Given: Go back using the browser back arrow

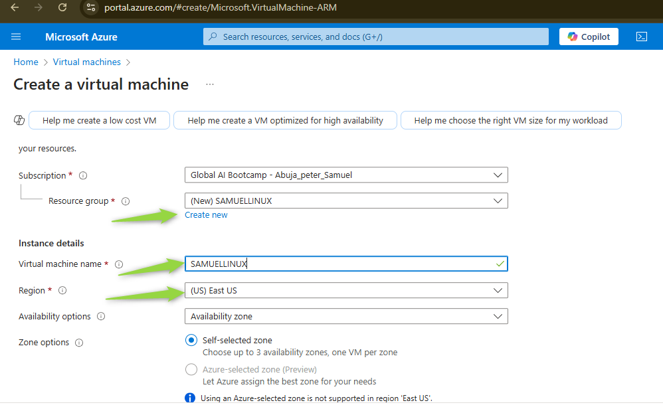Looking at the screenshot, I should click(15, 7).
